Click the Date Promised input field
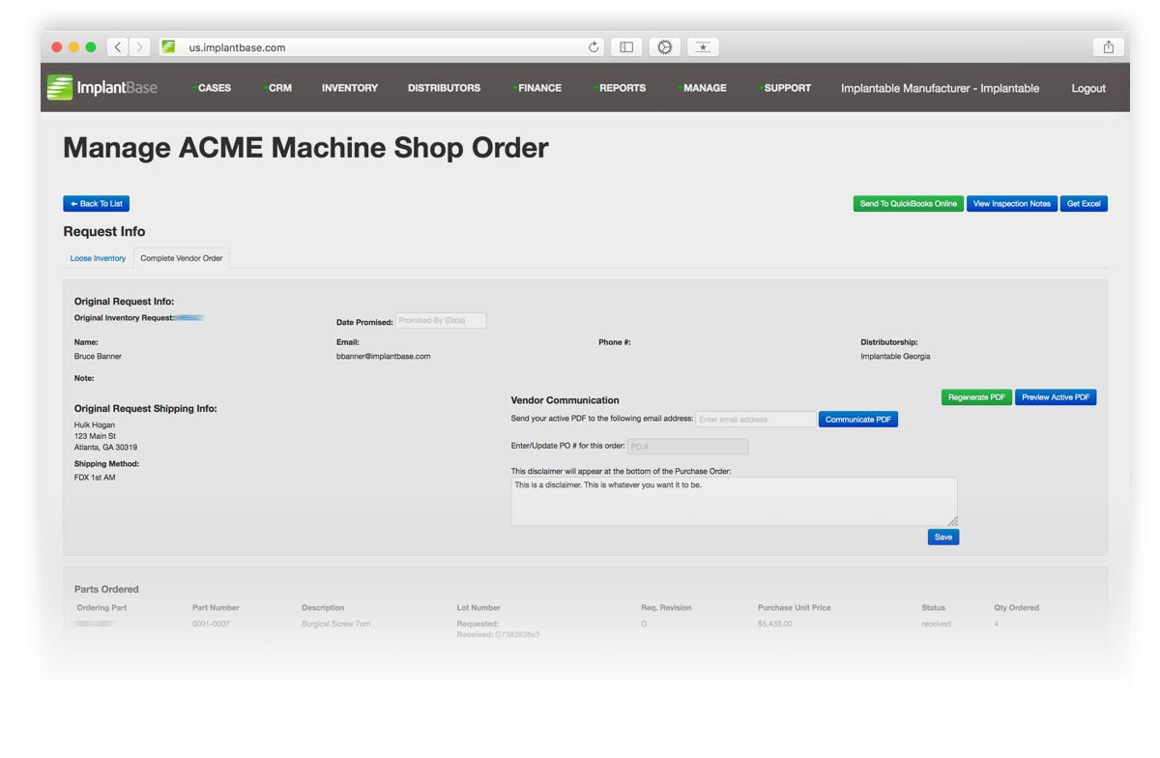1160x758 pixels. click(x=441, y=320)
